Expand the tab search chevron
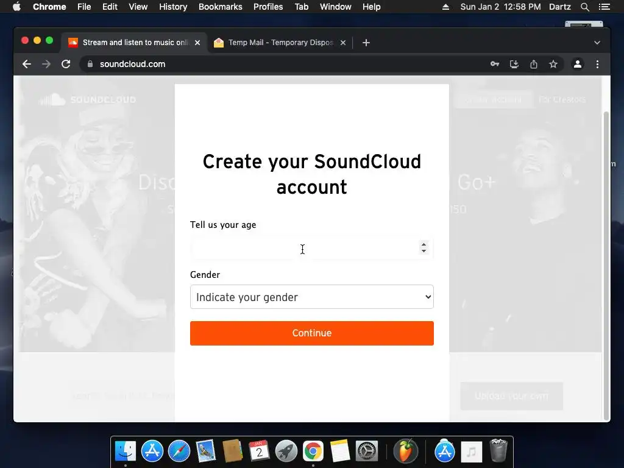 [597, 43]
